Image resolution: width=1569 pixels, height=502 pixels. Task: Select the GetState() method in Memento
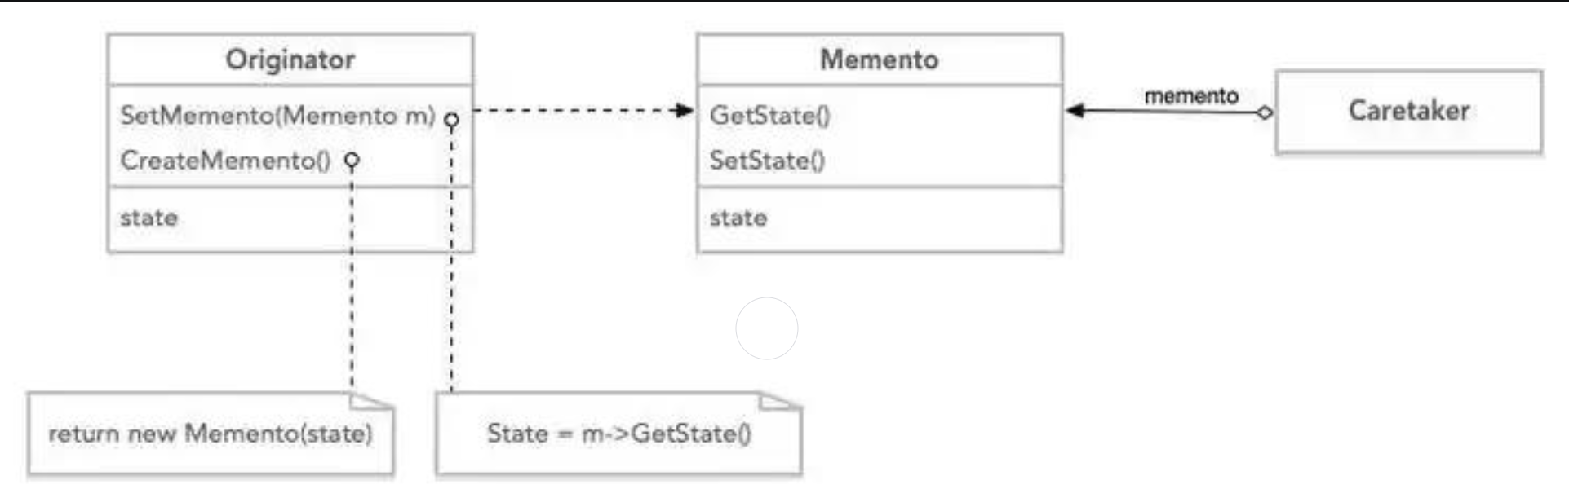click(x=769, y=116)
